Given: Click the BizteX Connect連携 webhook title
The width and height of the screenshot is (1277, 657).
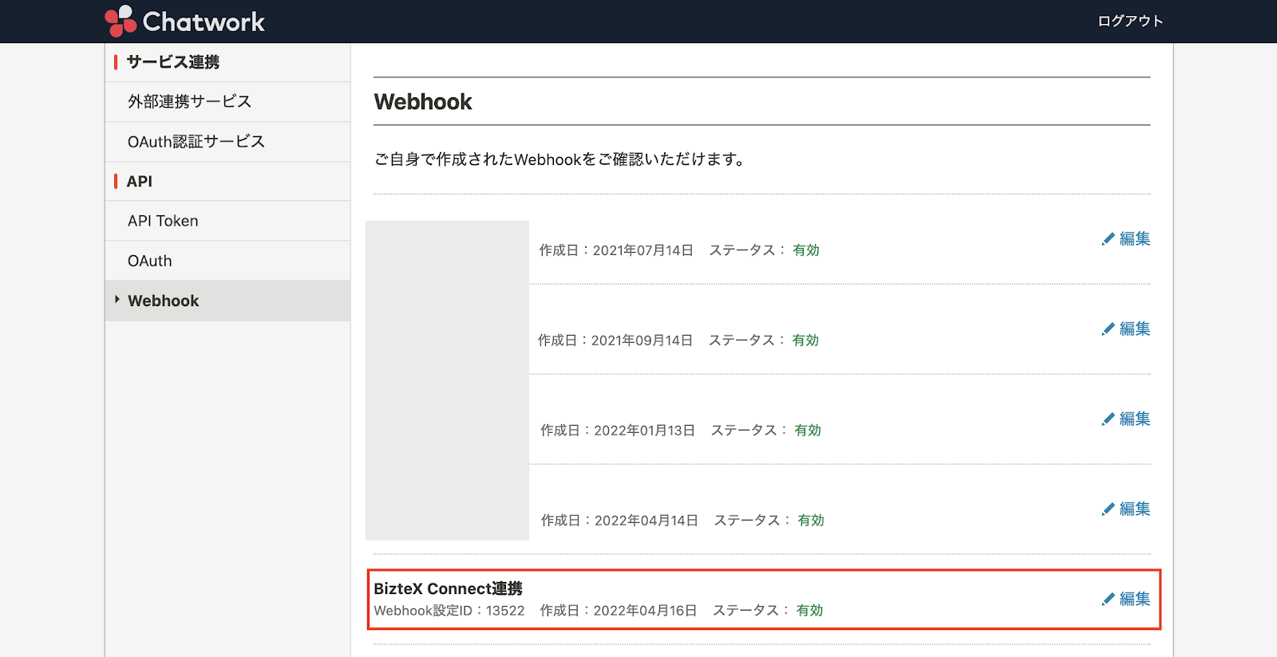Looking at the screenshot, I should [448, 588].
